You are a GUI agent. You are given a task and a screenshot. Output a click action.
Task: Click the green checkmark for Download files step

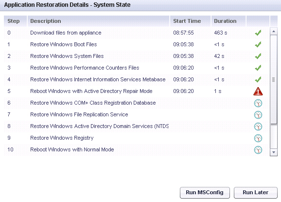(x=258, y=33)
